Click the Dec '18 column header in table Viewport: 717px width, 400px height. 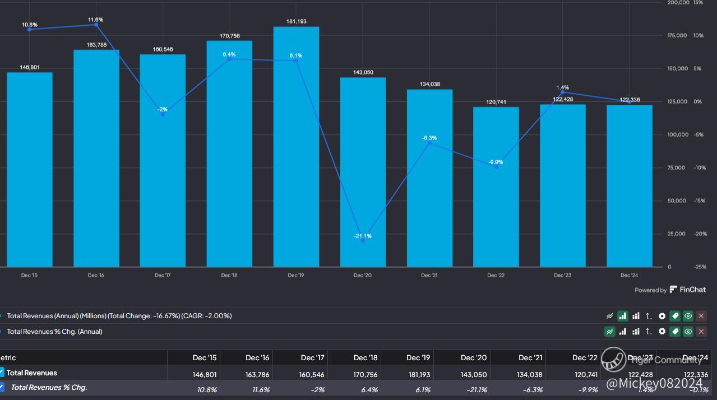366,357
